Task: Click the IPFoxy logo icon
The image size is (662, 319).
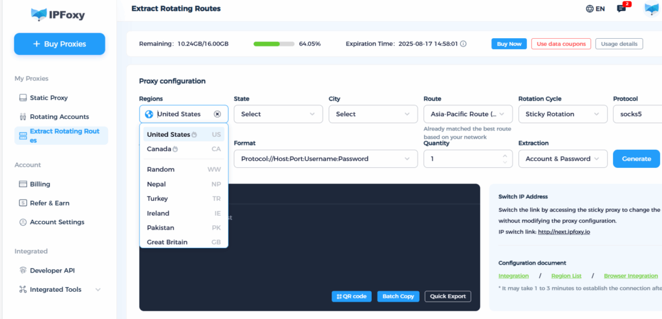Action: [x=39, y=14]
